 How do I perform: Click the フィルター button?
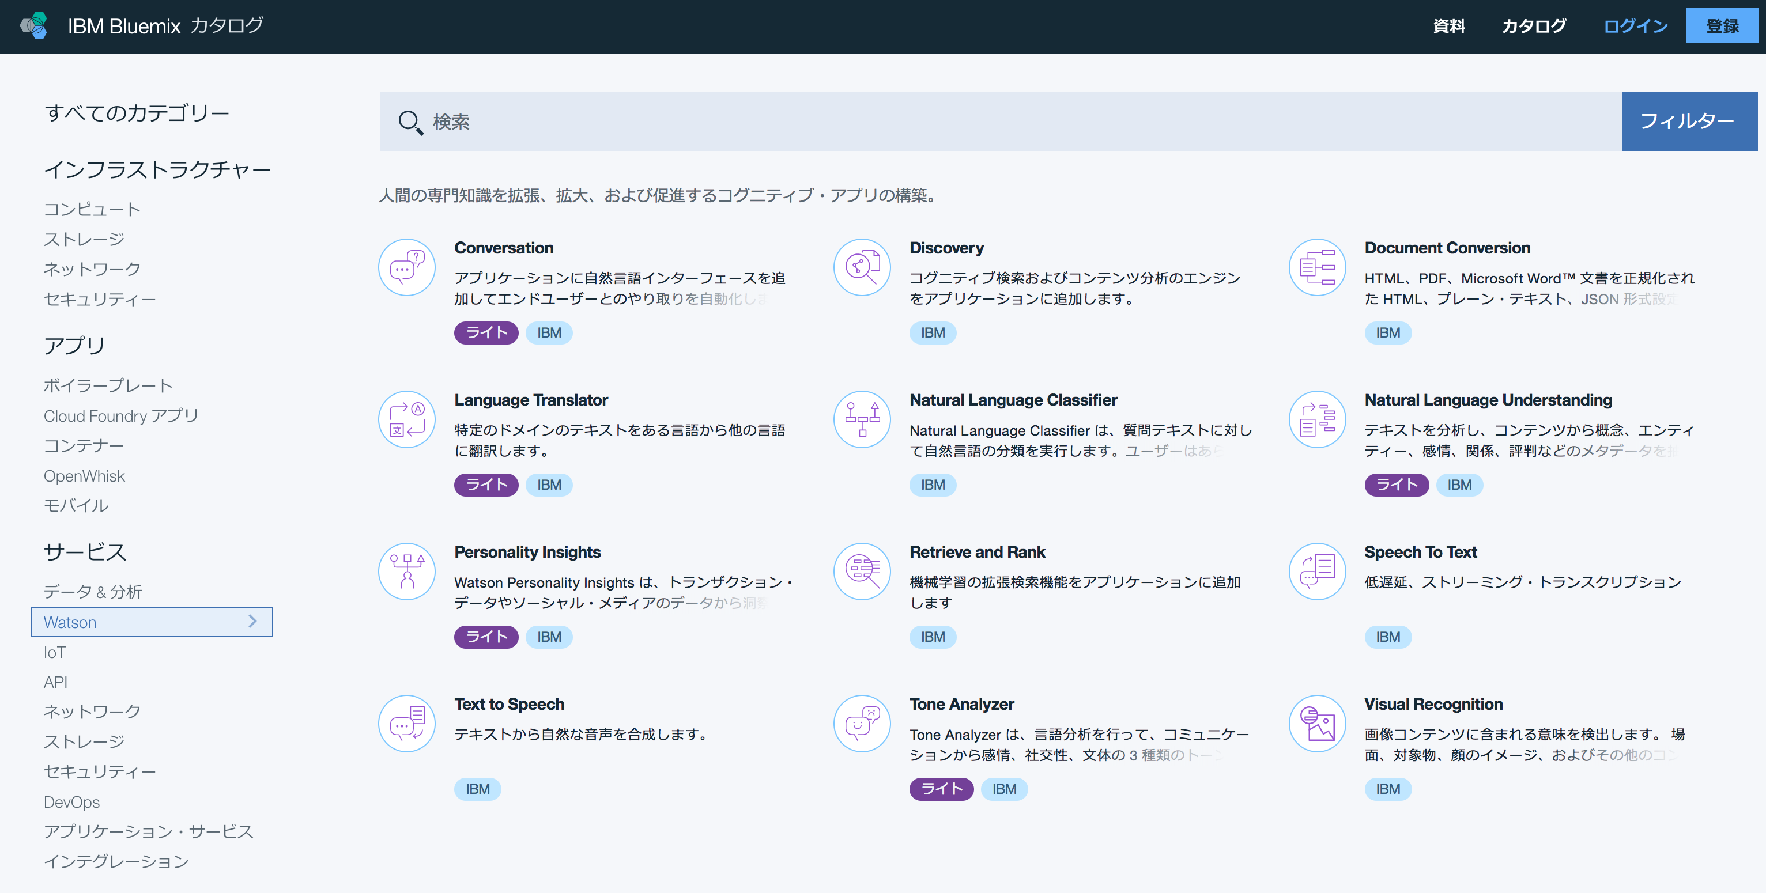click(x=1690, y=122)
